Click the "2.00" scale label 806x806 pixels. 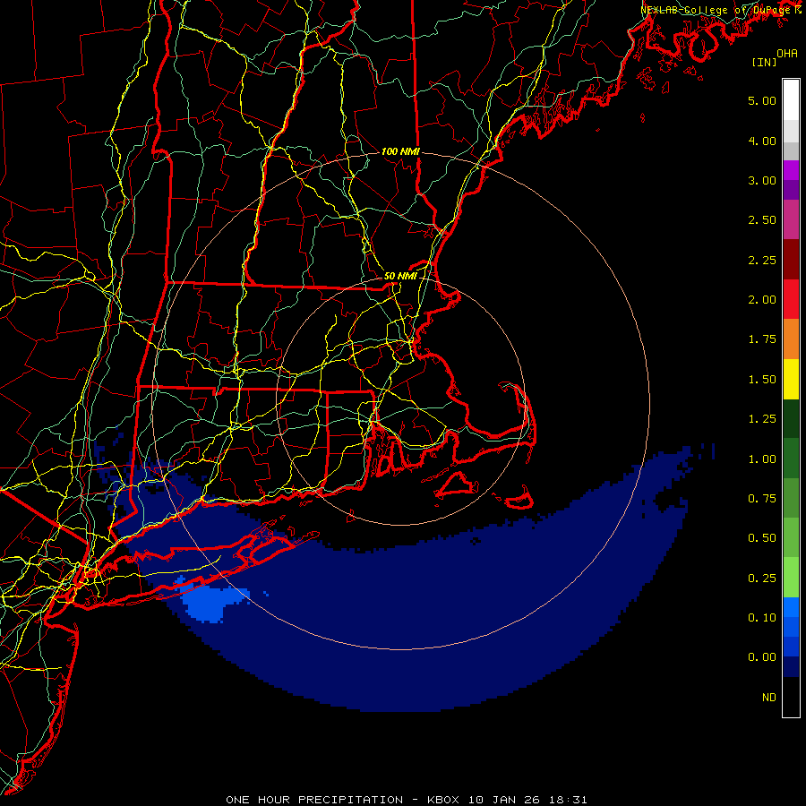pos(762,300)
